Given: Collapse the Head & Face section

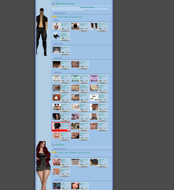Looking at the screenshot, I should 53,58.
